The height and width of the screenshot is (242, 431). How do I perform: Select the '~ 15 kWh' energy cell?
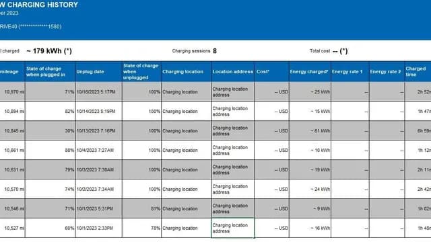click(x=310, y=111)
